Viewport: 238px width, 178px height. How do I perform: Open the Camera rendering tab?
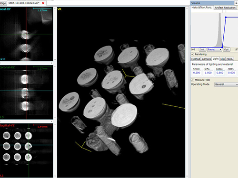coord(206,59)
